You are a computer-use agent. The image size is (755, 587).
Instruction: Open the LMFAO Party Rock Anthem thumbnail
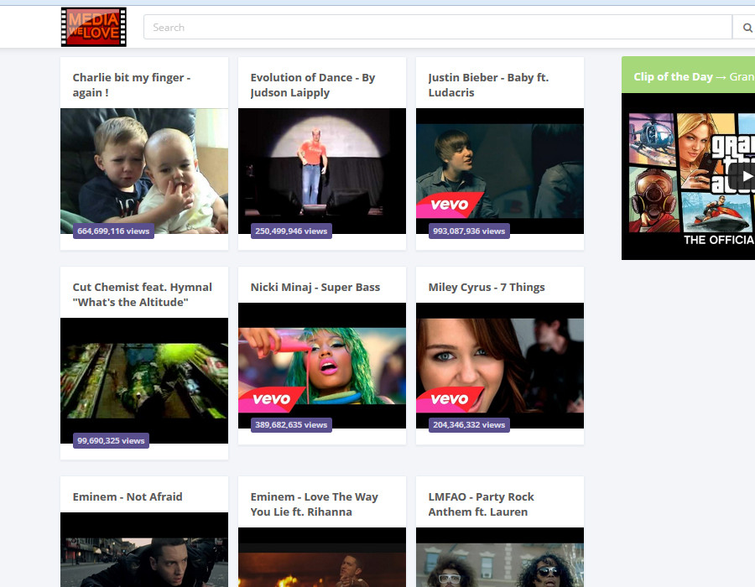[500, 557]
